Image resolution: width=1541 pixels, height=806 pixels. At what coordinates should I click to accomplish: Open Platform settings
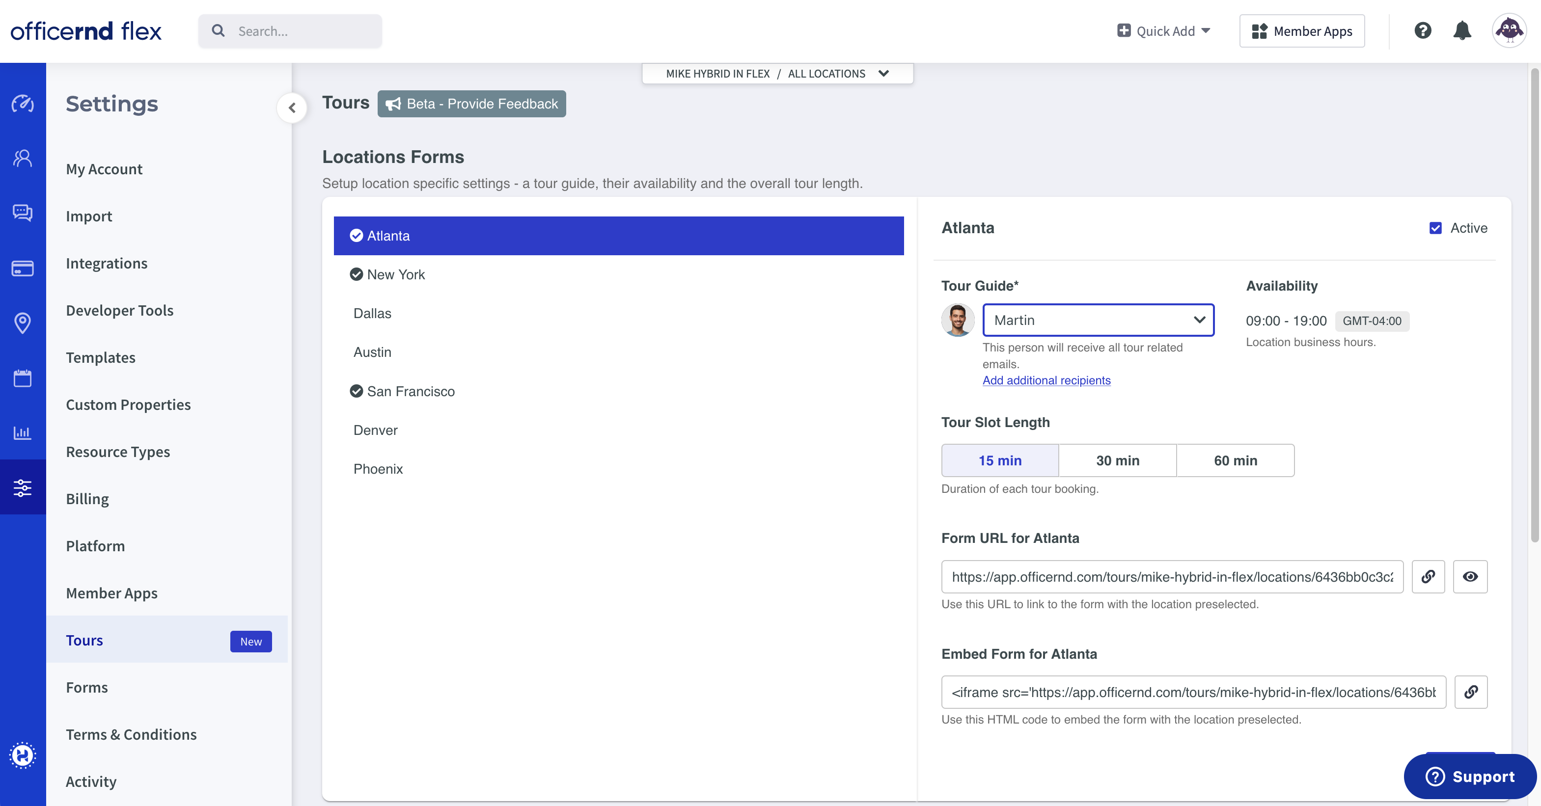(x=95, y=546)
